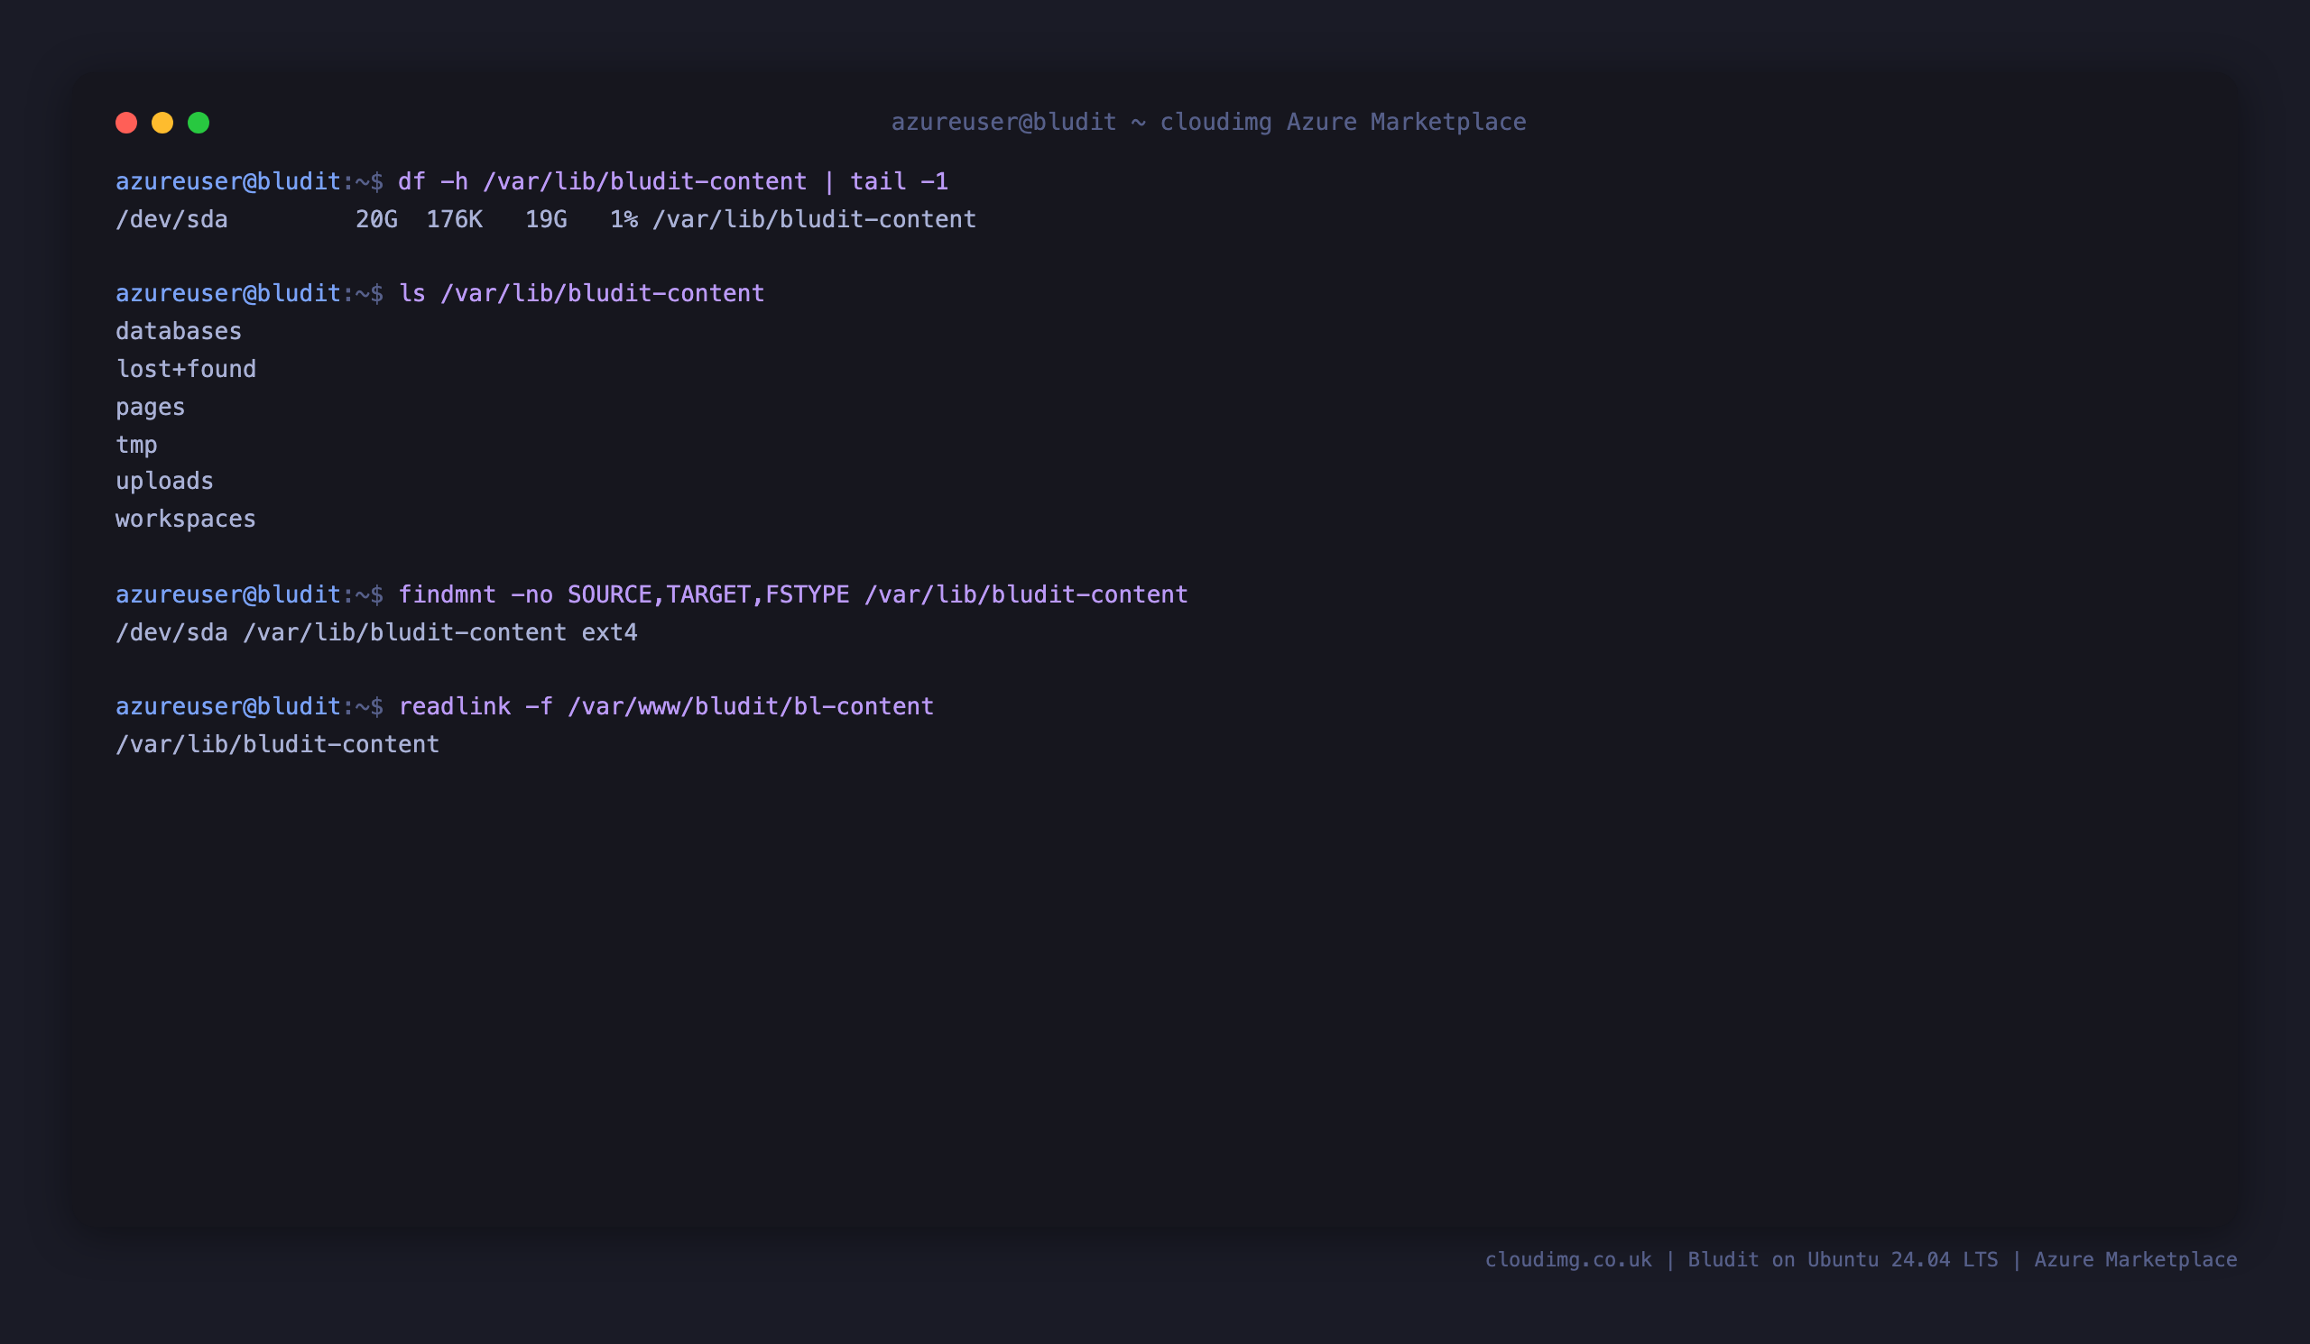This screenshot has width=2310, height=1344.
Task: Click the prompt before the readlink command
Action: click(249, 706)
